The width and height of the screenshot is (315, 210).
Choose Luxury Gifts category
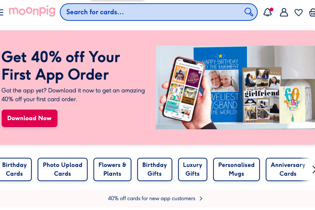[x=193, y=169]
